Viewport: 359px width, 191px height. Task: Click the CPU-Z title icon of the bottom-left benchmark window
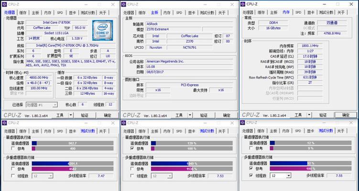pyautogui.click(x=5, y=123)
